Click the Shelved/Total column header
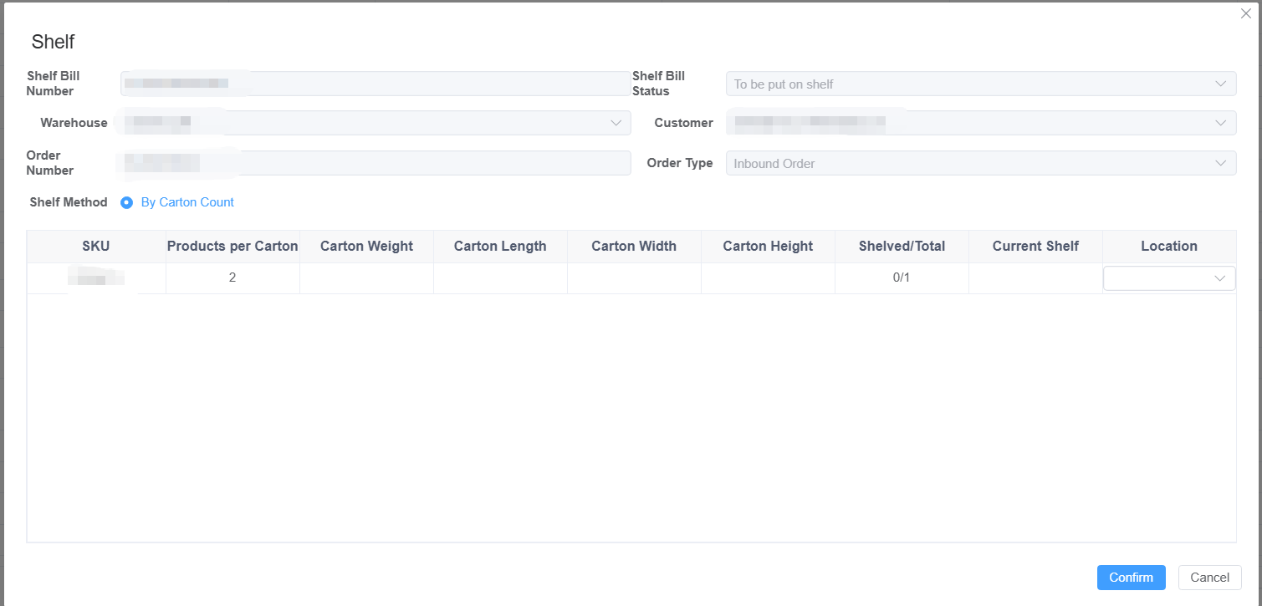 coord(902,247)
